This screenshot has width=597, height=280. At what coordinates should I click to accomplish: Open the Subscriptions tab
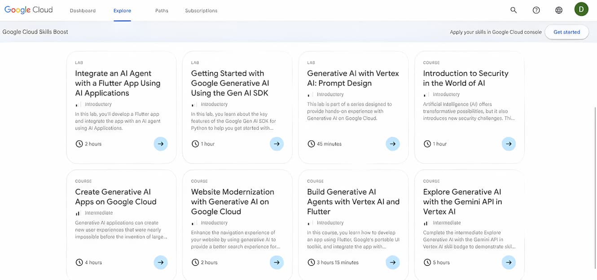point(201,11)
